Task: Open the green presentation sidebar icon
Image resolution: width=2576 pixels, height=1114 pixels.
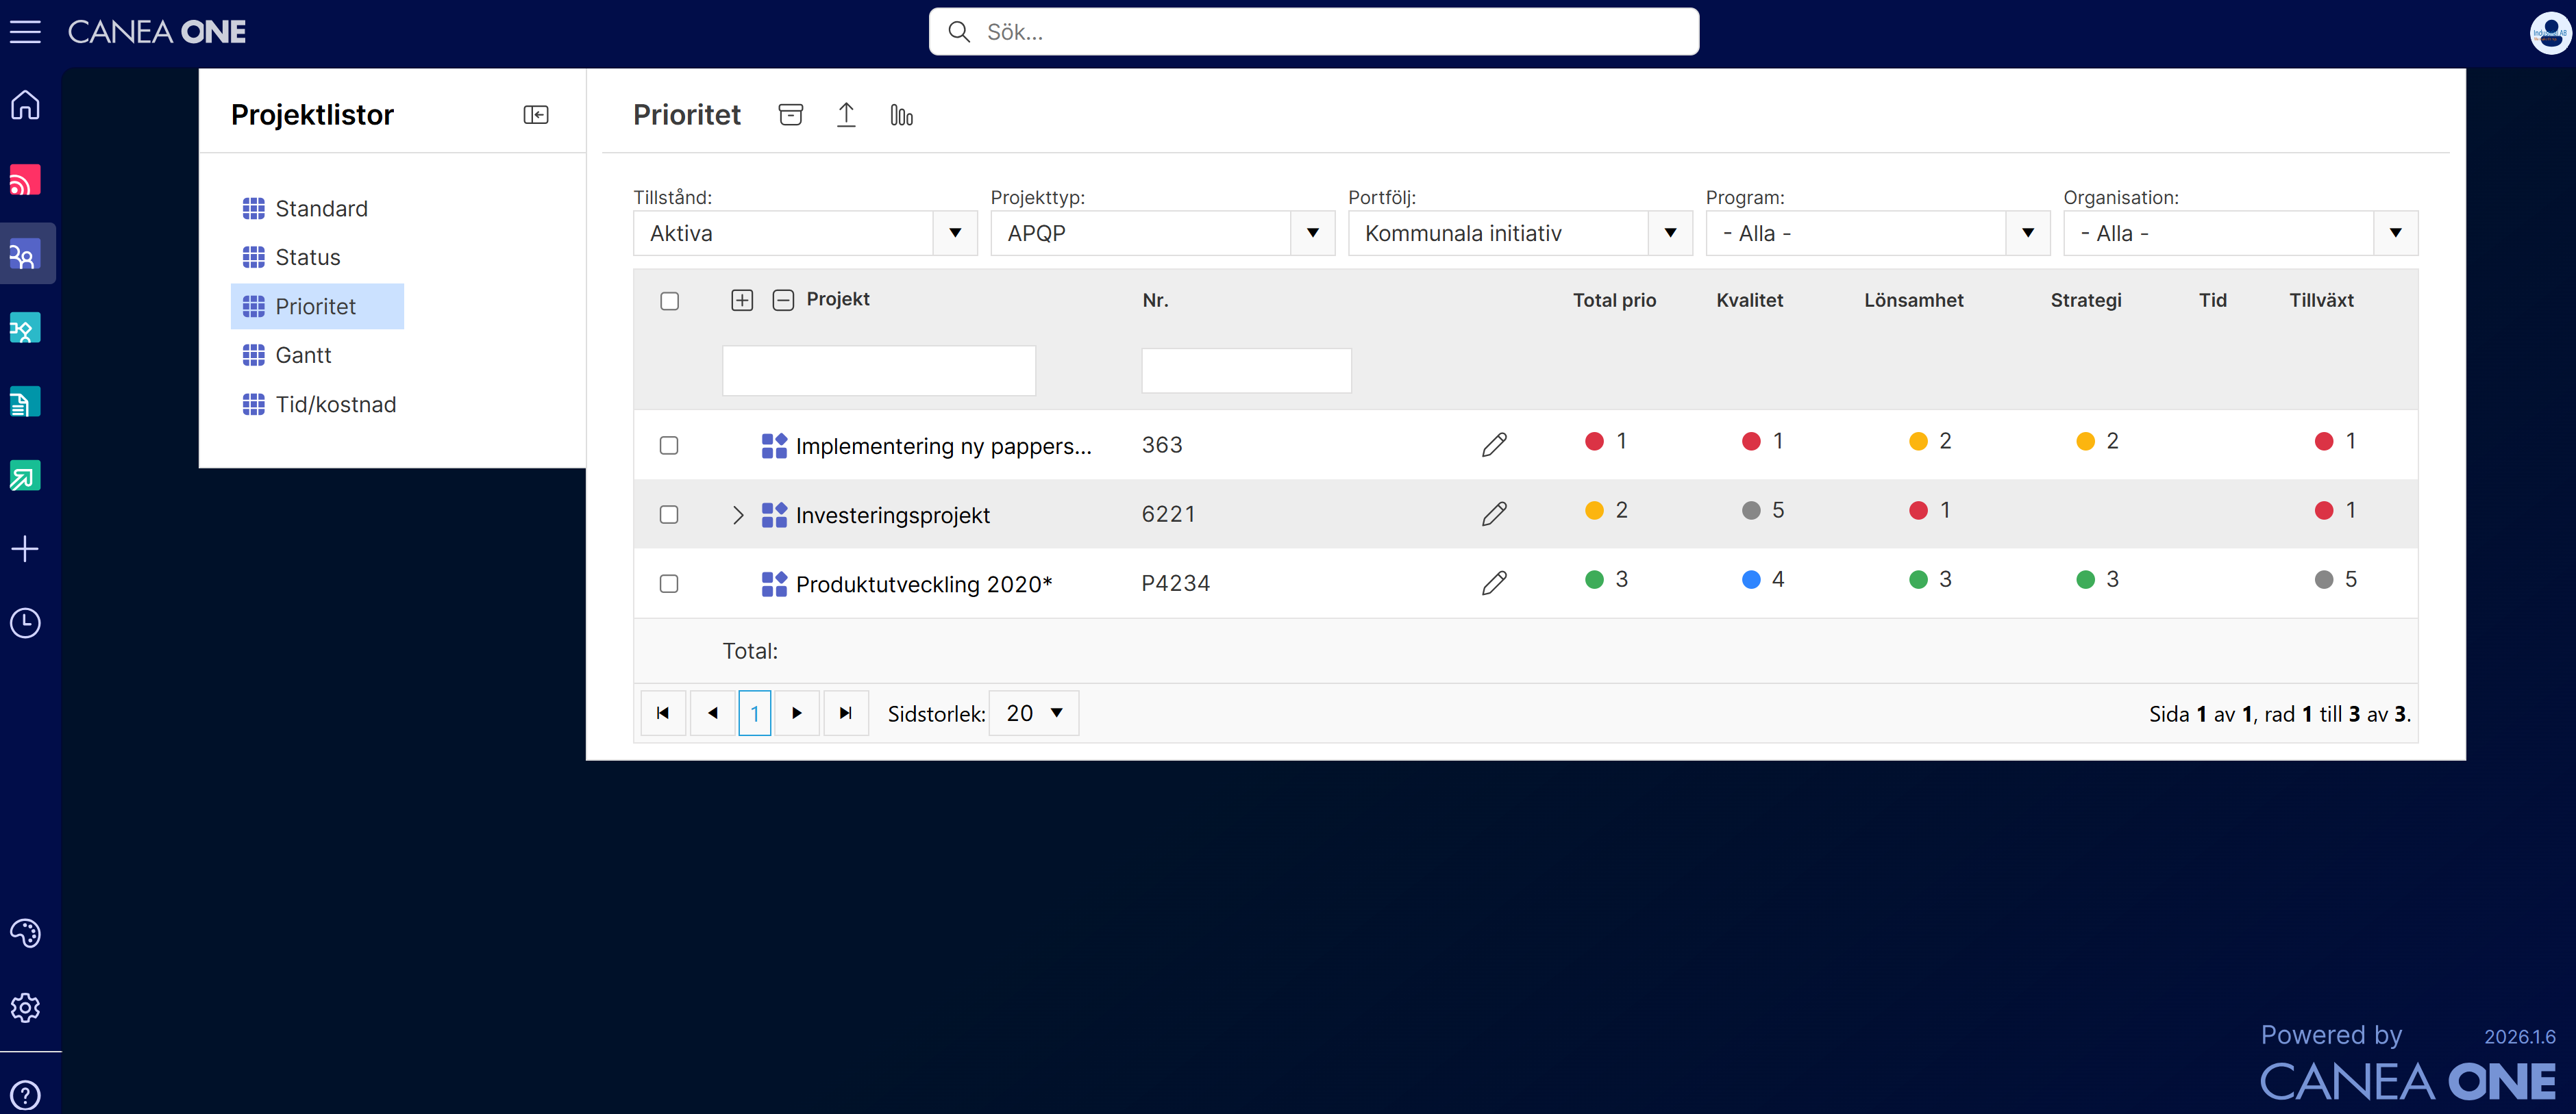Action: (25, 476)
